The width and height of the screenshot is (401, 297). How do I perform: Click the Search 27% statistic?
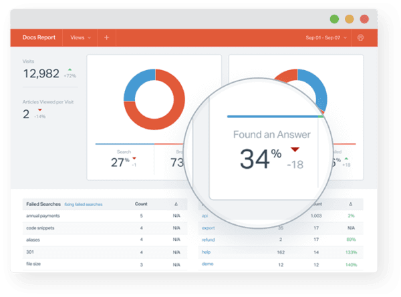coord(120,162)
